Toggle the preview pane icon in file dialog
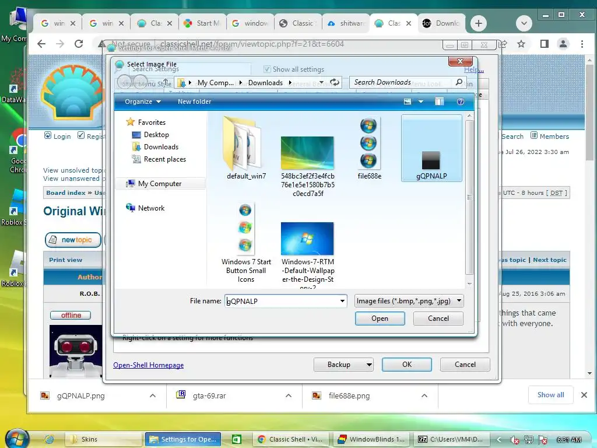The image size is (597, 448). click(x=439, y=101)
